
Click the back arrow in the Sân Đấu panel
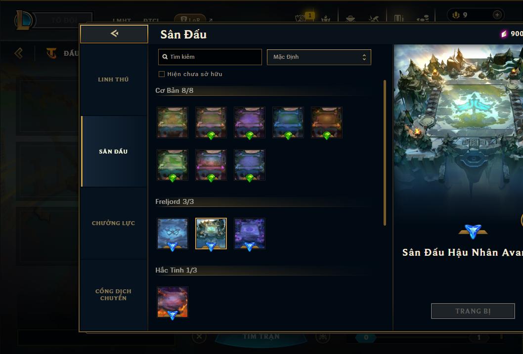114,34
